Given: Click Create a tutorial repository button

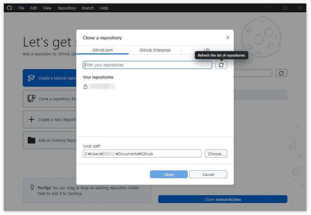Looking at the screenshot, I should [49, 78].
